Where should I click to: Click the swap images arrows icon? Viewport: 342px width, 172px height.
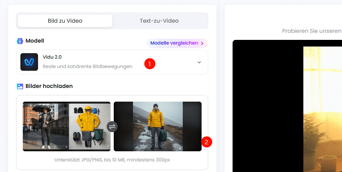click(x=112, y=127)
